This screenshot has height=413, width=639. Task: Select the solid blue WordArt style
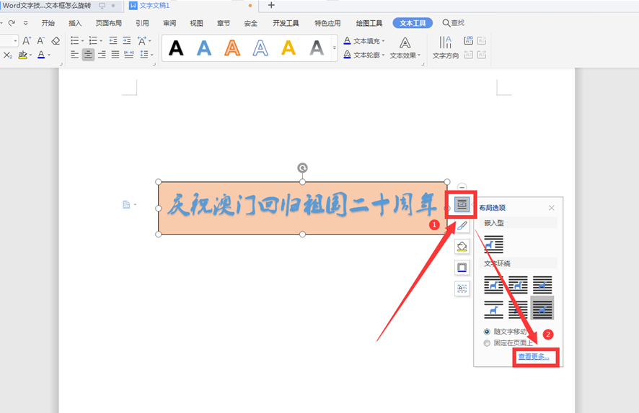[x=204, y=48]
